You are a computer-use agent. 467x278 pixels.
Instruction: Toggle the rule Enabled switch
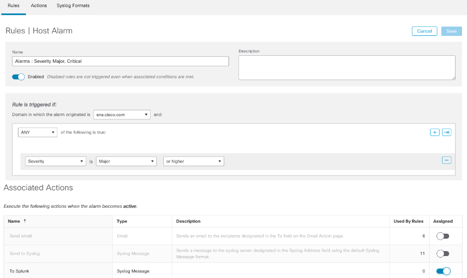(18, 77)
